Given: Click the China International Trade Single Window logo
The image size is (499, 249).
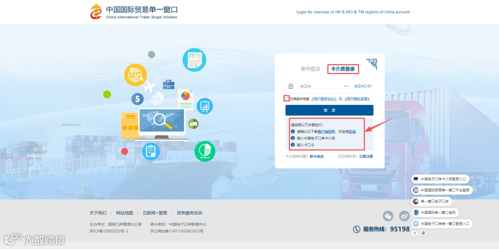Looking at the screenshot, I should 134,12.
